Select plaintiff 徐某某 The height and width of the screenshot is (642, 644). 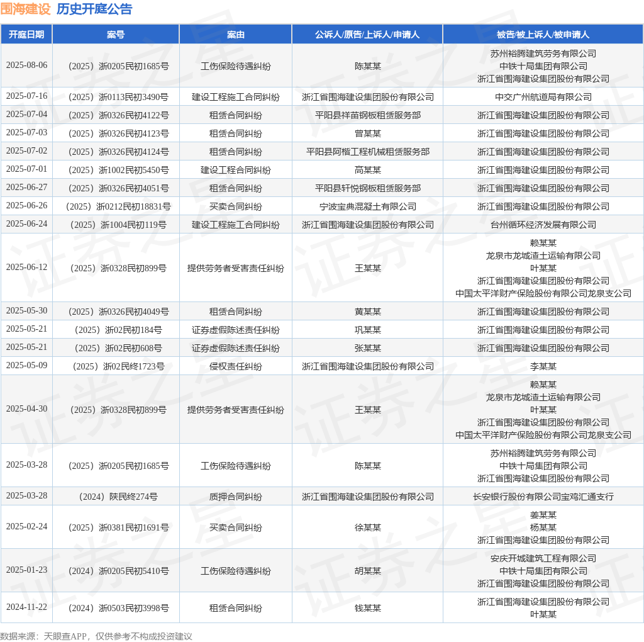pos(367,527)
